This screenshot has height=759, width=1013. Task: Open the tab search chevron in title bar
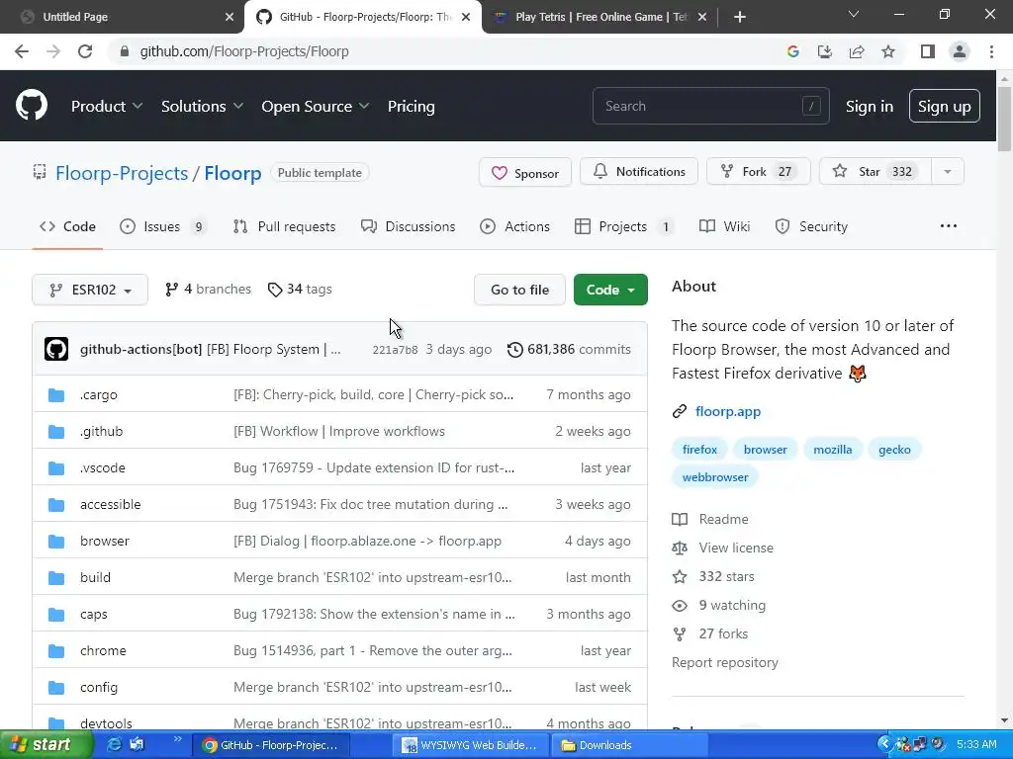tap(854, 14)
